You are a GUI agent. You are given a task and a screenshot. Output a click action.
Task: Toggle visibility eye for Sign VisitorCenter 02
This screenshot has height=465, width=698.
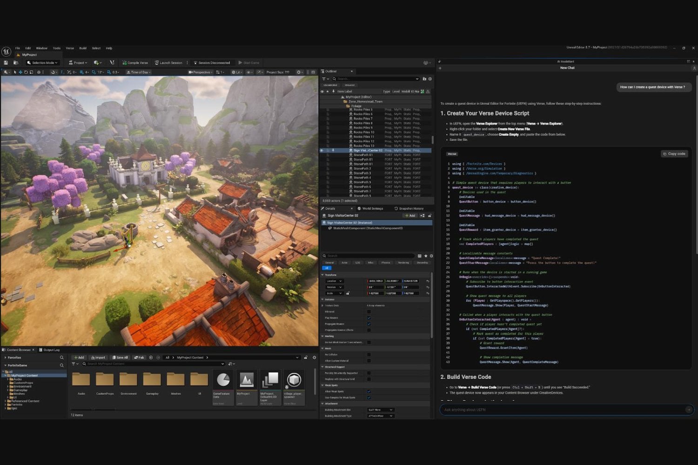pos(322,151)
